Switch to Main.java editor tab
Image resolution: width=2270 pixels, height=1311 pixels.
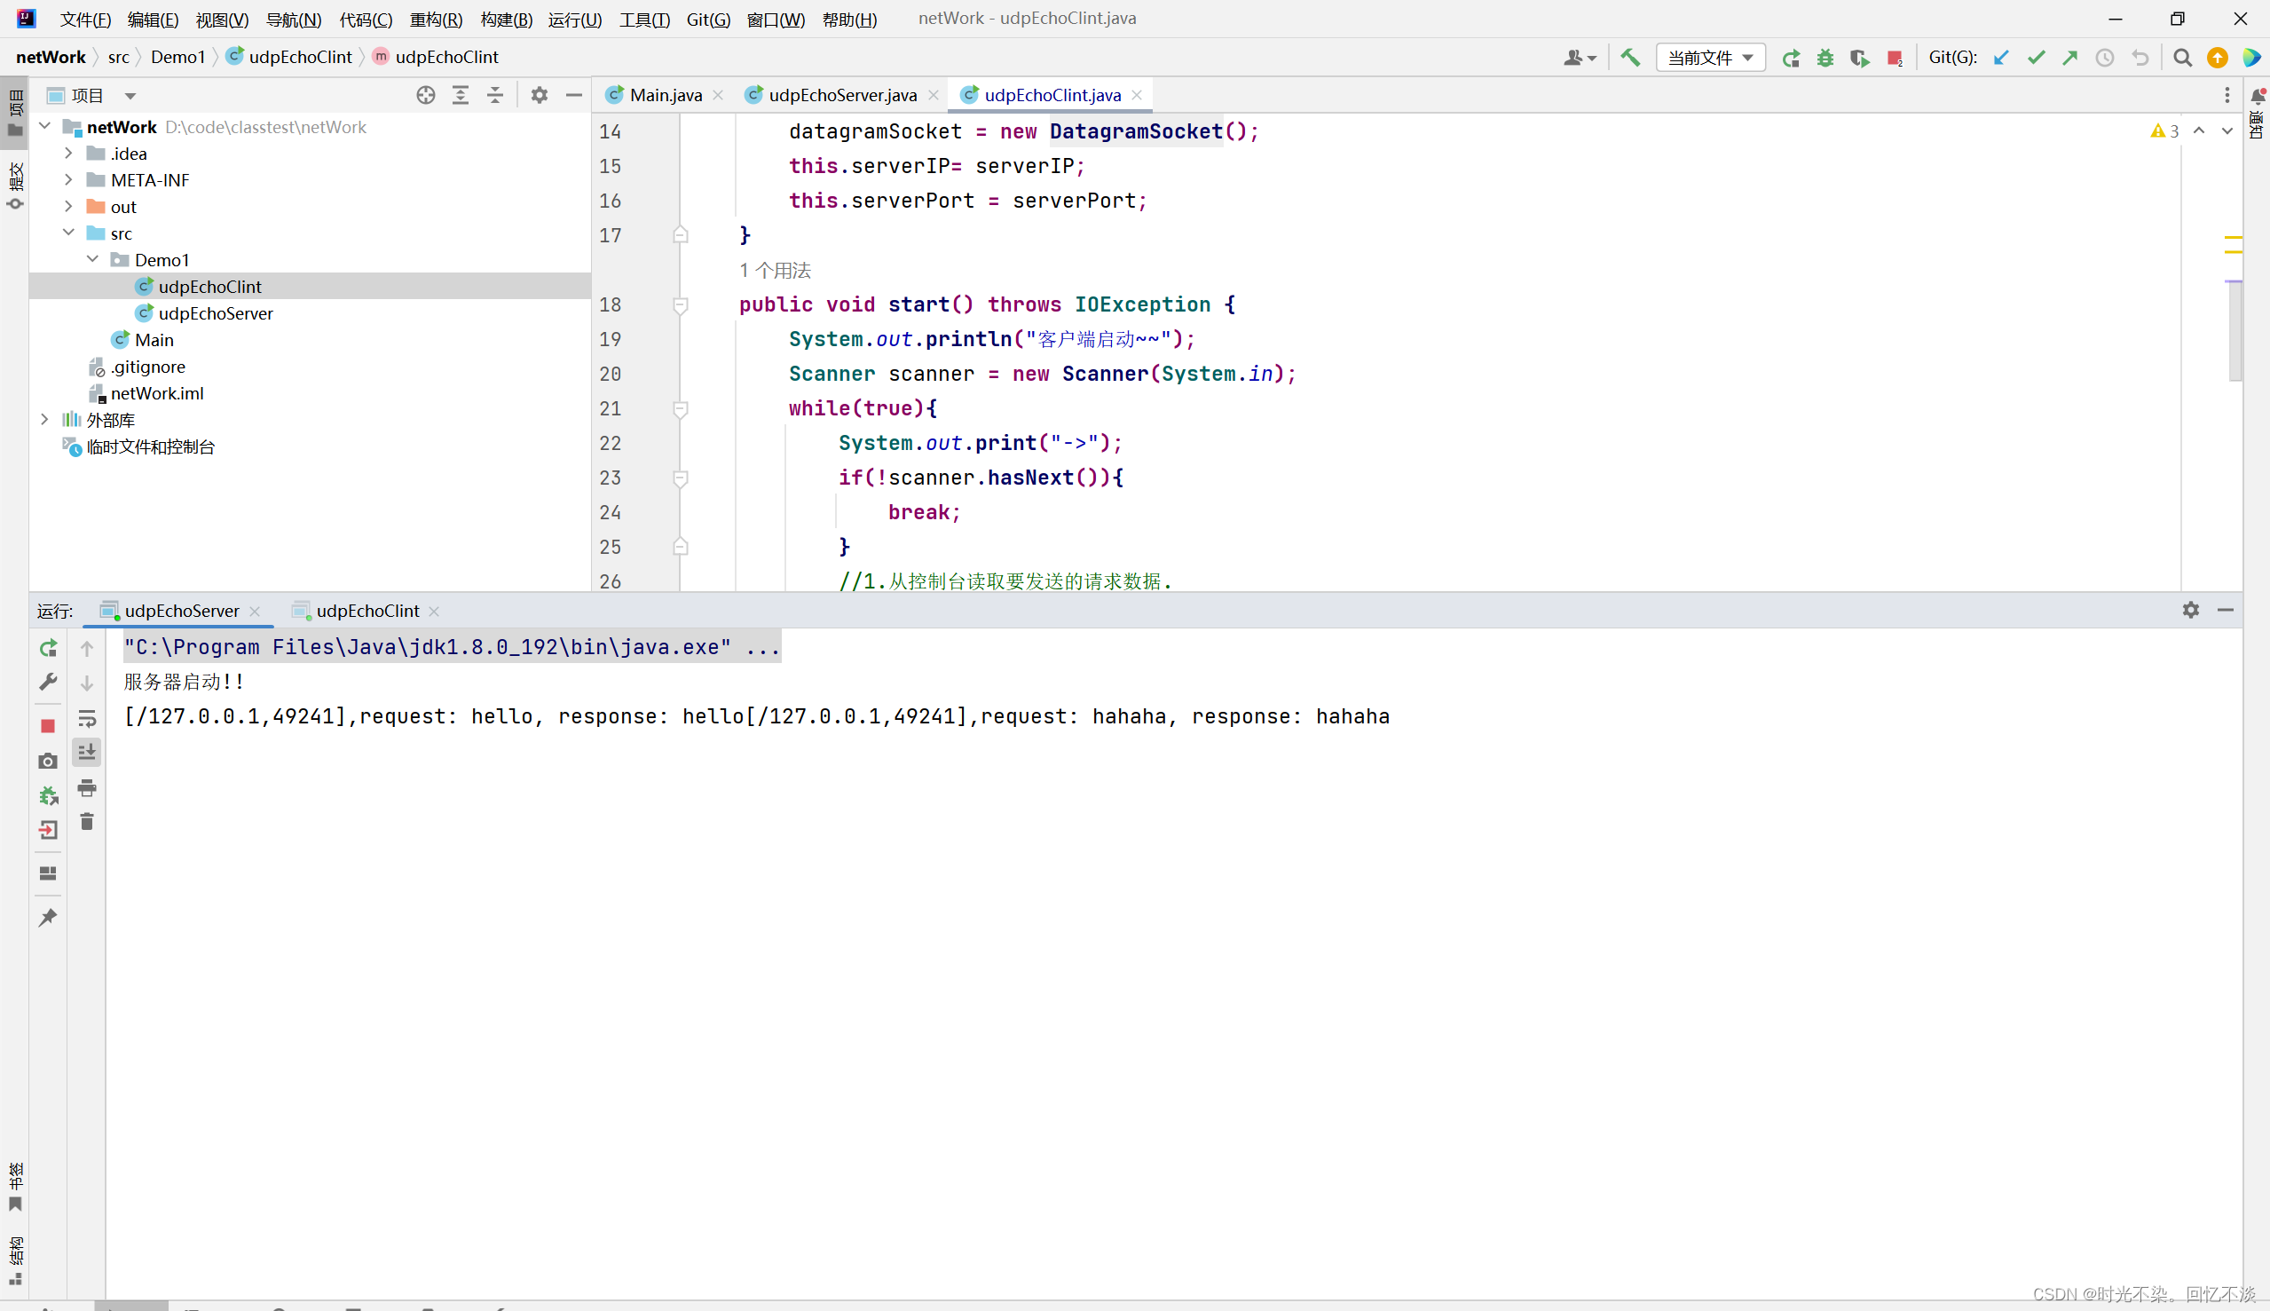[666, 95]
